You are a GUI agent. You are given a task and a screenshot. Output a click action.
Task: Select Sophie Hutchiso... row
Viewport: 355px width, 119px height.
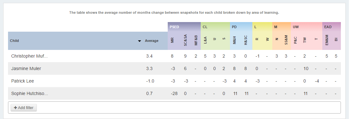174,93
